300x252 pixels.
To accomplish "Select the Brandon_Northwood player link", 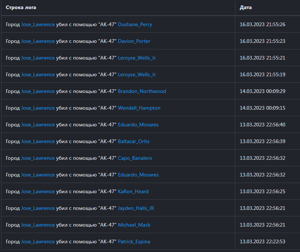I will (x=142, y=92).
